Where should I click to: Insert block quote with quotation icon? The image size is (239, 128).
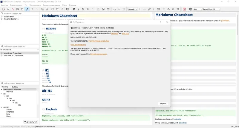92,9
